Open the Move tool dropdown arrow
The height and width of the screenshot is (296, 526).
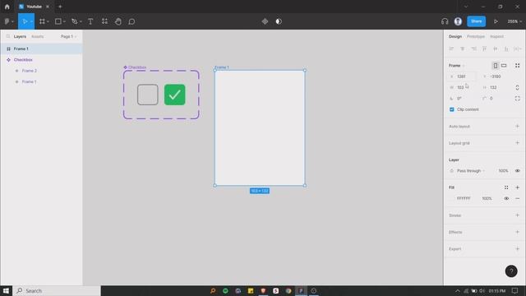click(31, 22)
